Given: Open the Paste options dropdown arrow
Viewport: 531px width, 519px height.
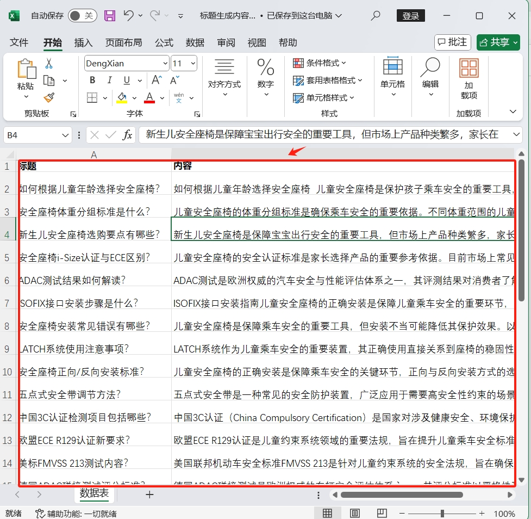Looking at the screenshot, I should coord(26,97).
